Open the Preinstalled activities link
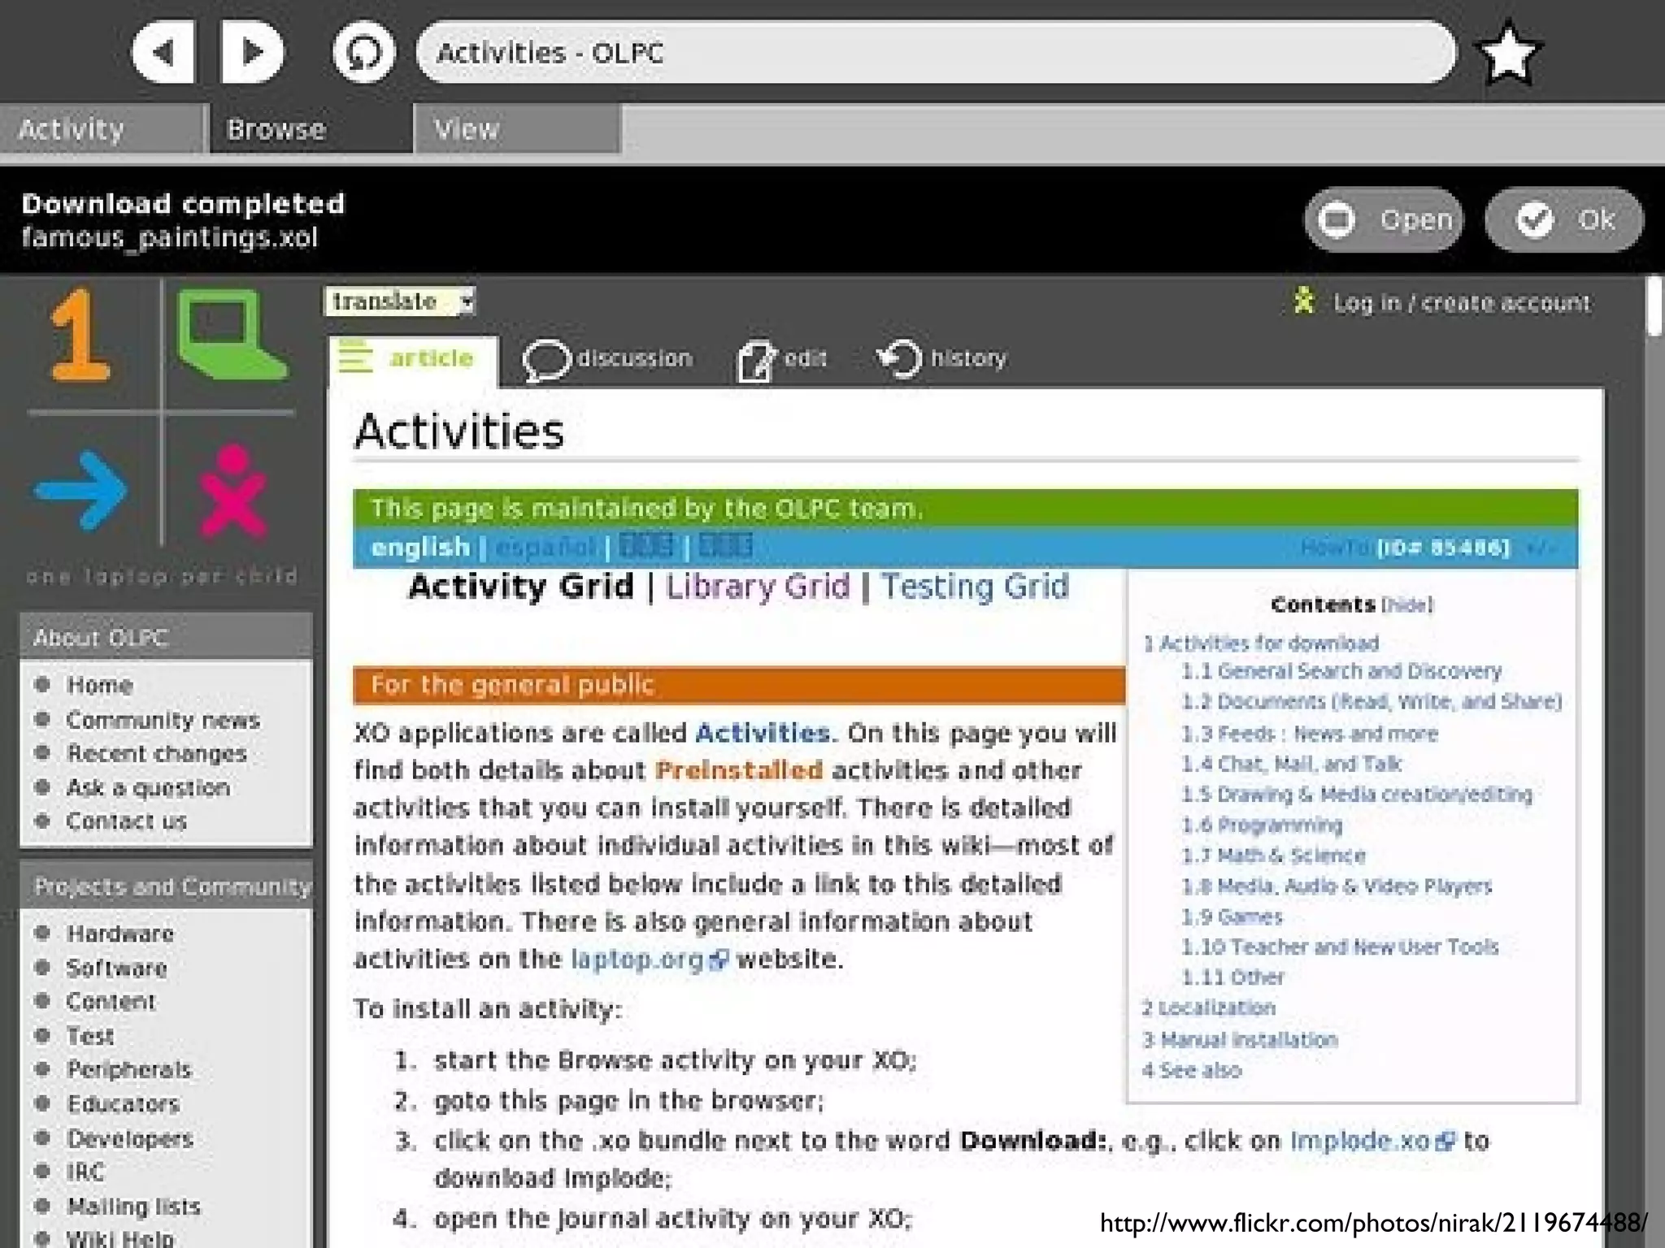 point(739,770)
